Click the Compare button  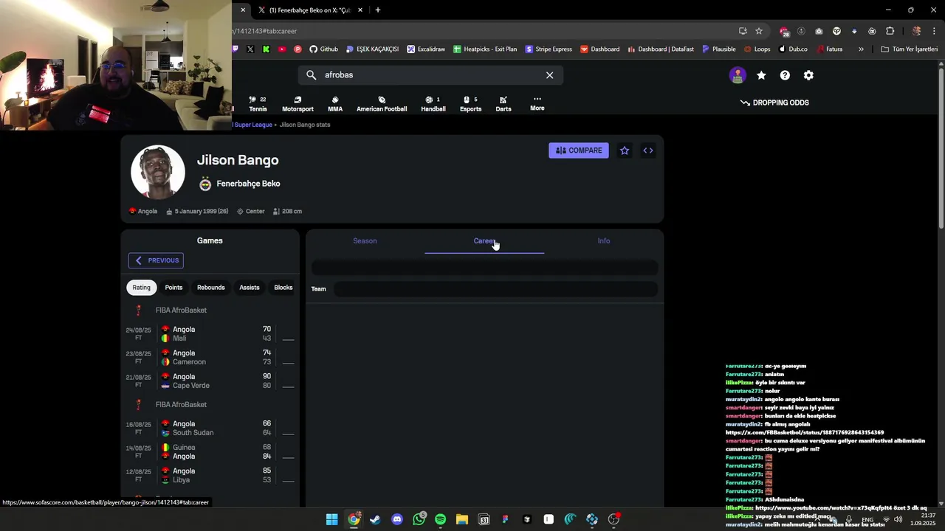point(579,150)
